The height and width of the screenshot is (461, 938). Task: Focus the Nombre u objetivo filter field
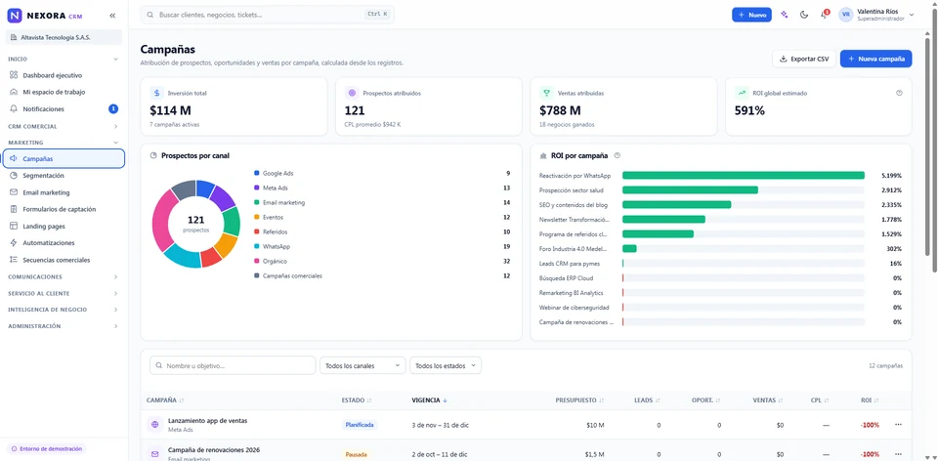(x=233, y=365)
